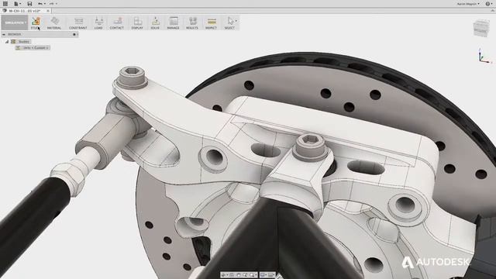Click the toolbar collapse chevron at top right
This screenshot has width=496, height=279.
click(493, 11)
